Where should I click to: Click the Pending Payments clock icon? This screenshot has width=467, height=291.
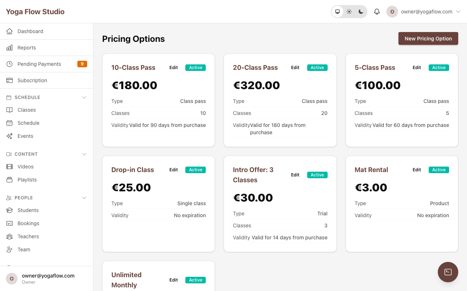pyautogui.click(x=9, y=64)
